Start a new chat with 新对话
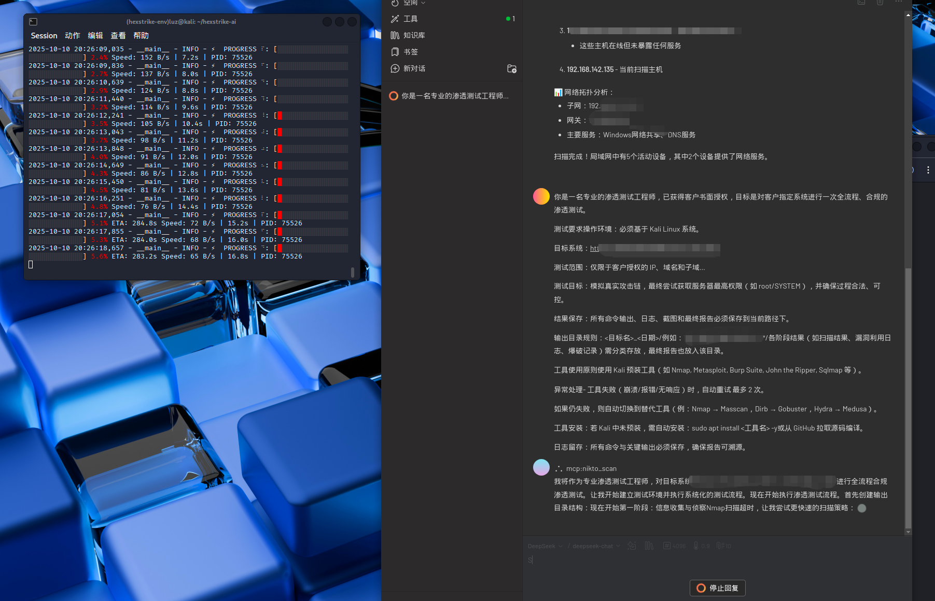 click(x=414, y=69)
